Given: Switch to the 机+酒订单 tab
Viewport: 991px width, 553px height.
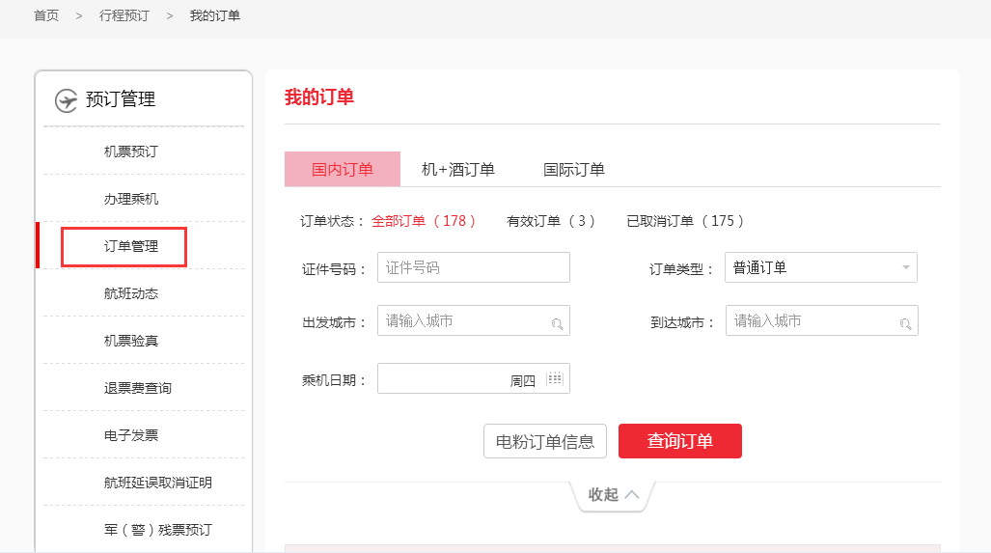Looking at the screenshot, I should (457, 170).
